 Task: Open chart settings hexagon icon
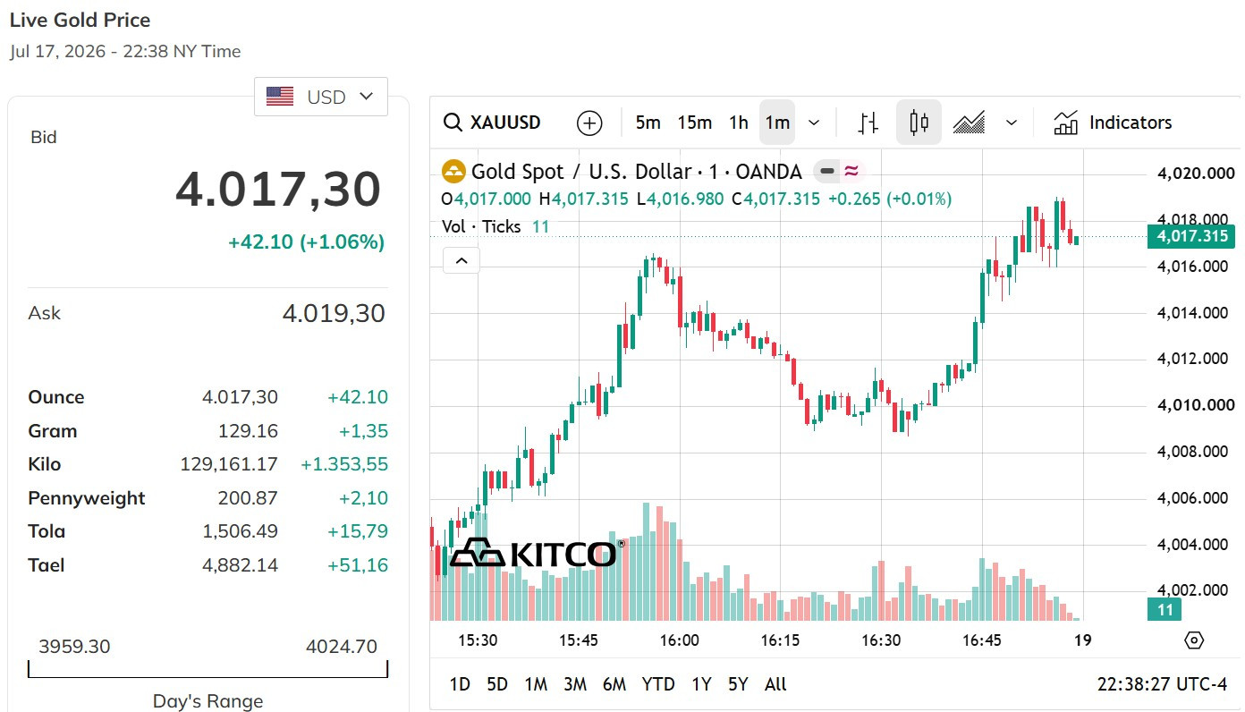pyautogui.click(x=1194, y=640)
